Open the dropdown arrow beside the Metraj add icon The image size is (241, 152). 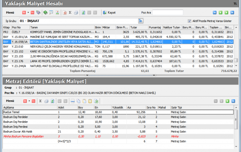pyautogui.click(x=30, y=101)
